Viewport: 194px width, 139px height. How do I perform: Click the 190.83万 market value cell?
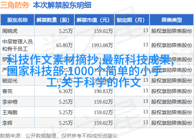(103, 91)
